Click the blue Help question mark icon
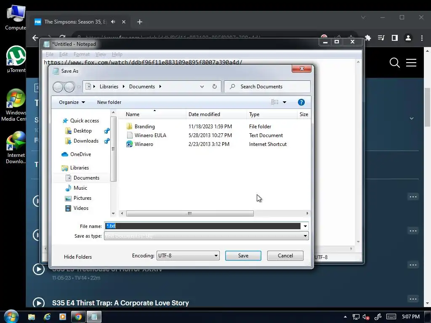 301,102
